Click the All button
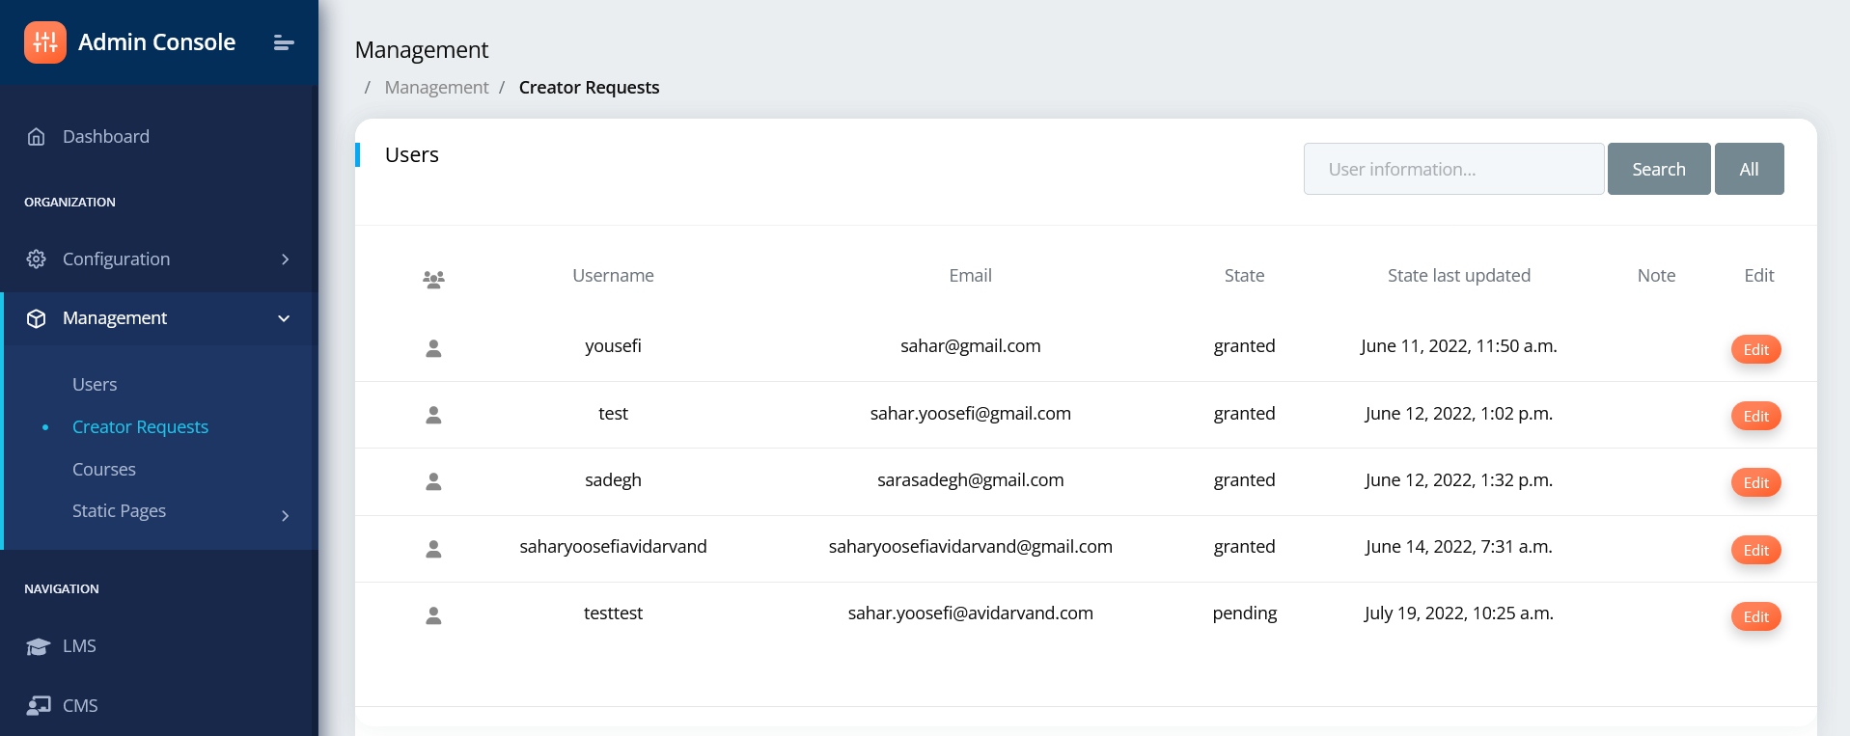 click(1749, 169)
